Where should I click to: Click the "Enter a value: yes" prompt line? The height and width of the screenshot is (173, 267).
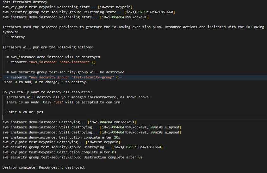[x=25, y=112]
